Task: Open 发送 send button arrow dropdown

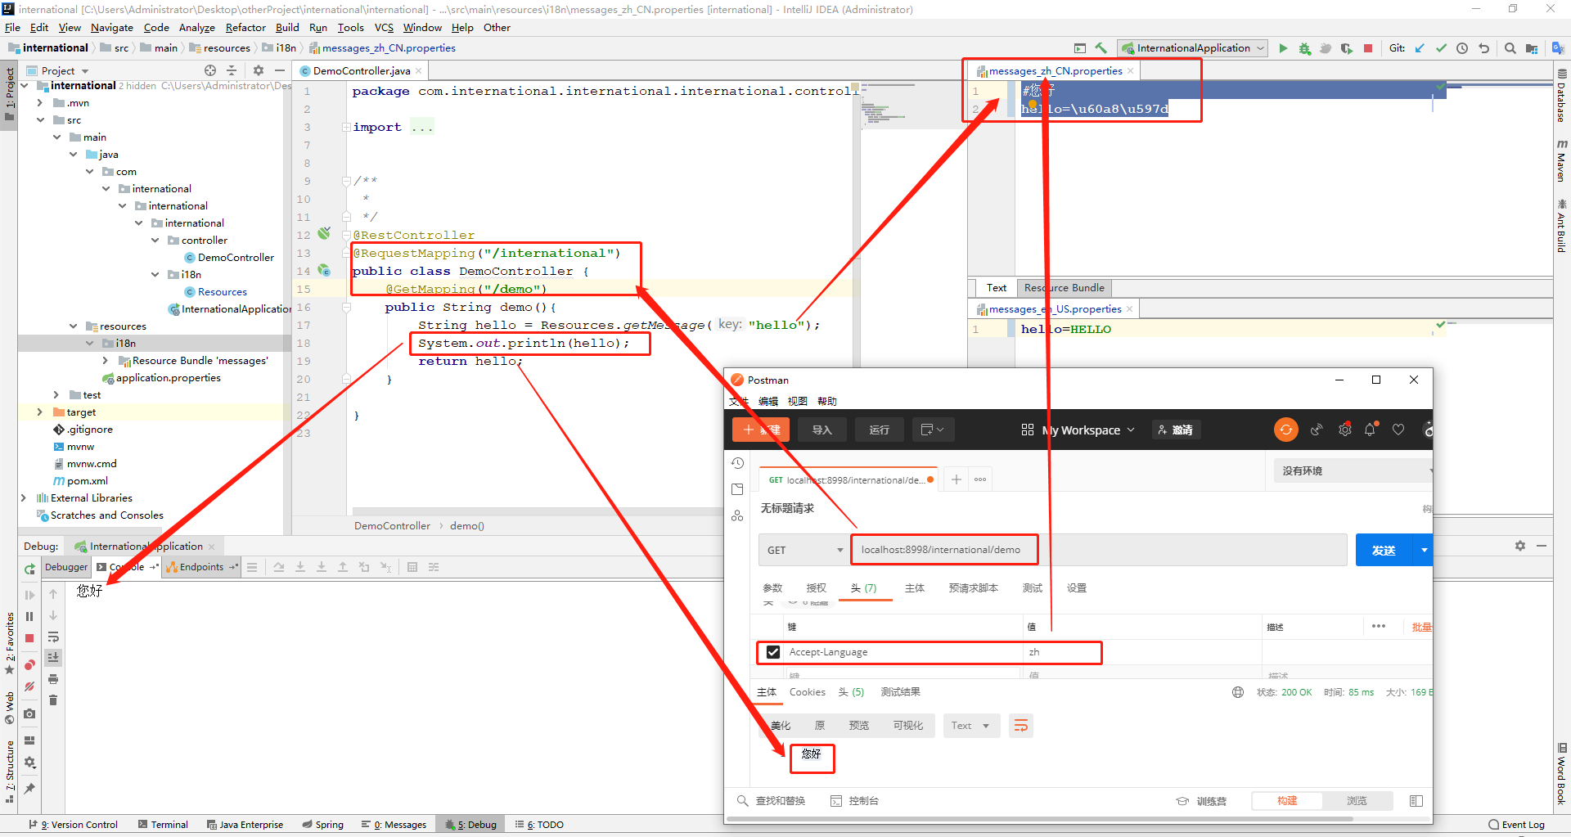Action: (1424, 551)
